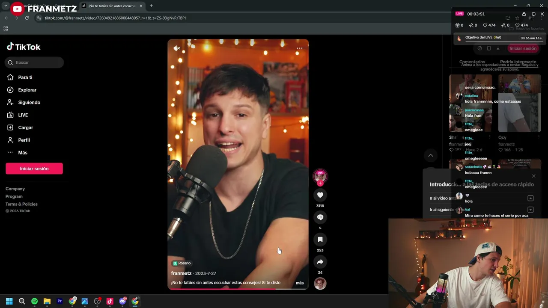Save the video with the bookmark icon

tap(320, 240)
